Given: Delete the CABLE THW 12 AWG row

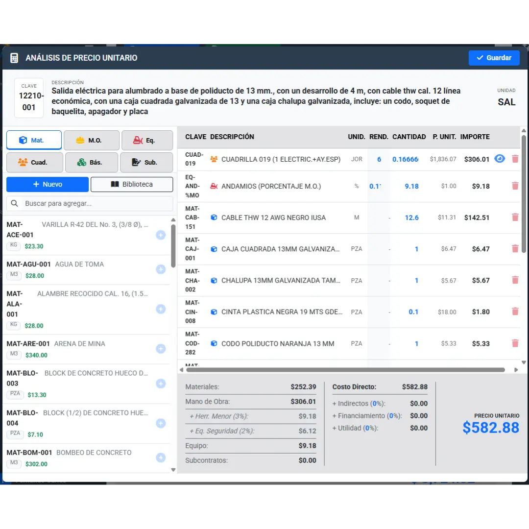Looking at the screenshot, I should tap(515, 217).
